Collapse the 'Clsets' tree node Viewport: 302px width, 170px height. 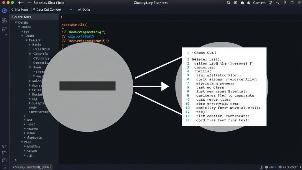point(22,36)
